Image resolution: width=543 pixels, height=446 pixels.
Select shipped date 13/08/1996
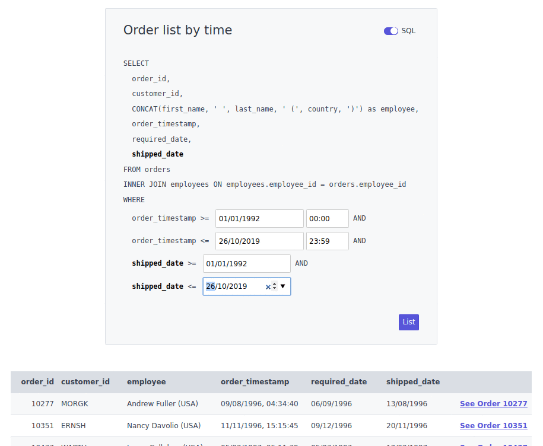[407, 404]
